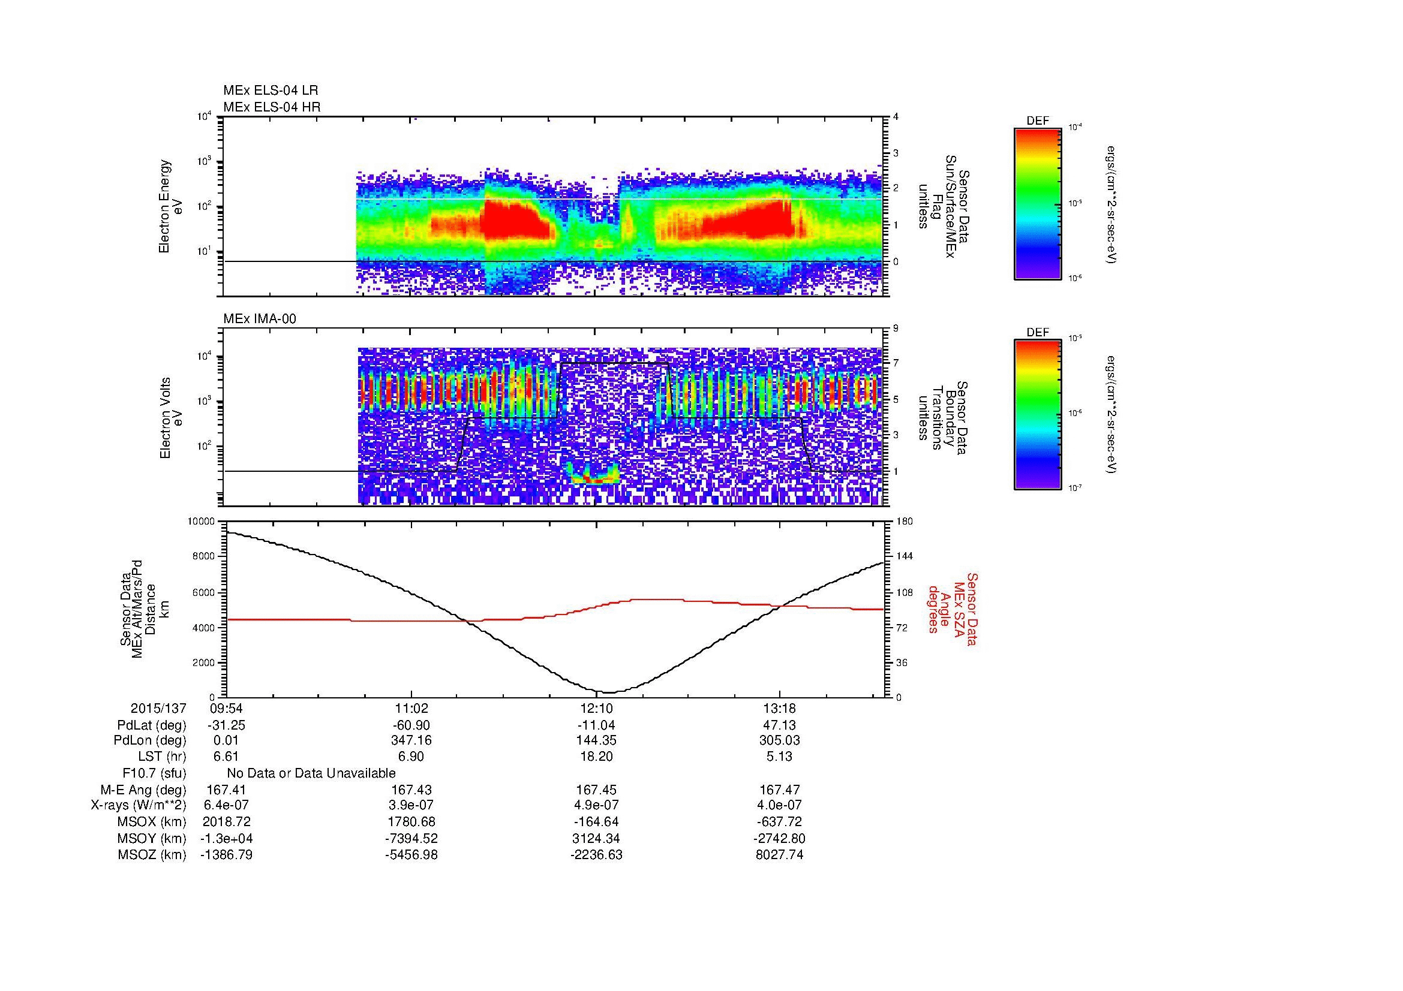Click MSOX value -164.64
This screenshot has width=1403, height=991.
pos(596,822)
